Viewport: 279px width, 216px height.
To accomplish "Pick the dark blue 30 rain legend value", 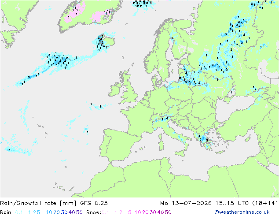I will [x=64, y=212].
